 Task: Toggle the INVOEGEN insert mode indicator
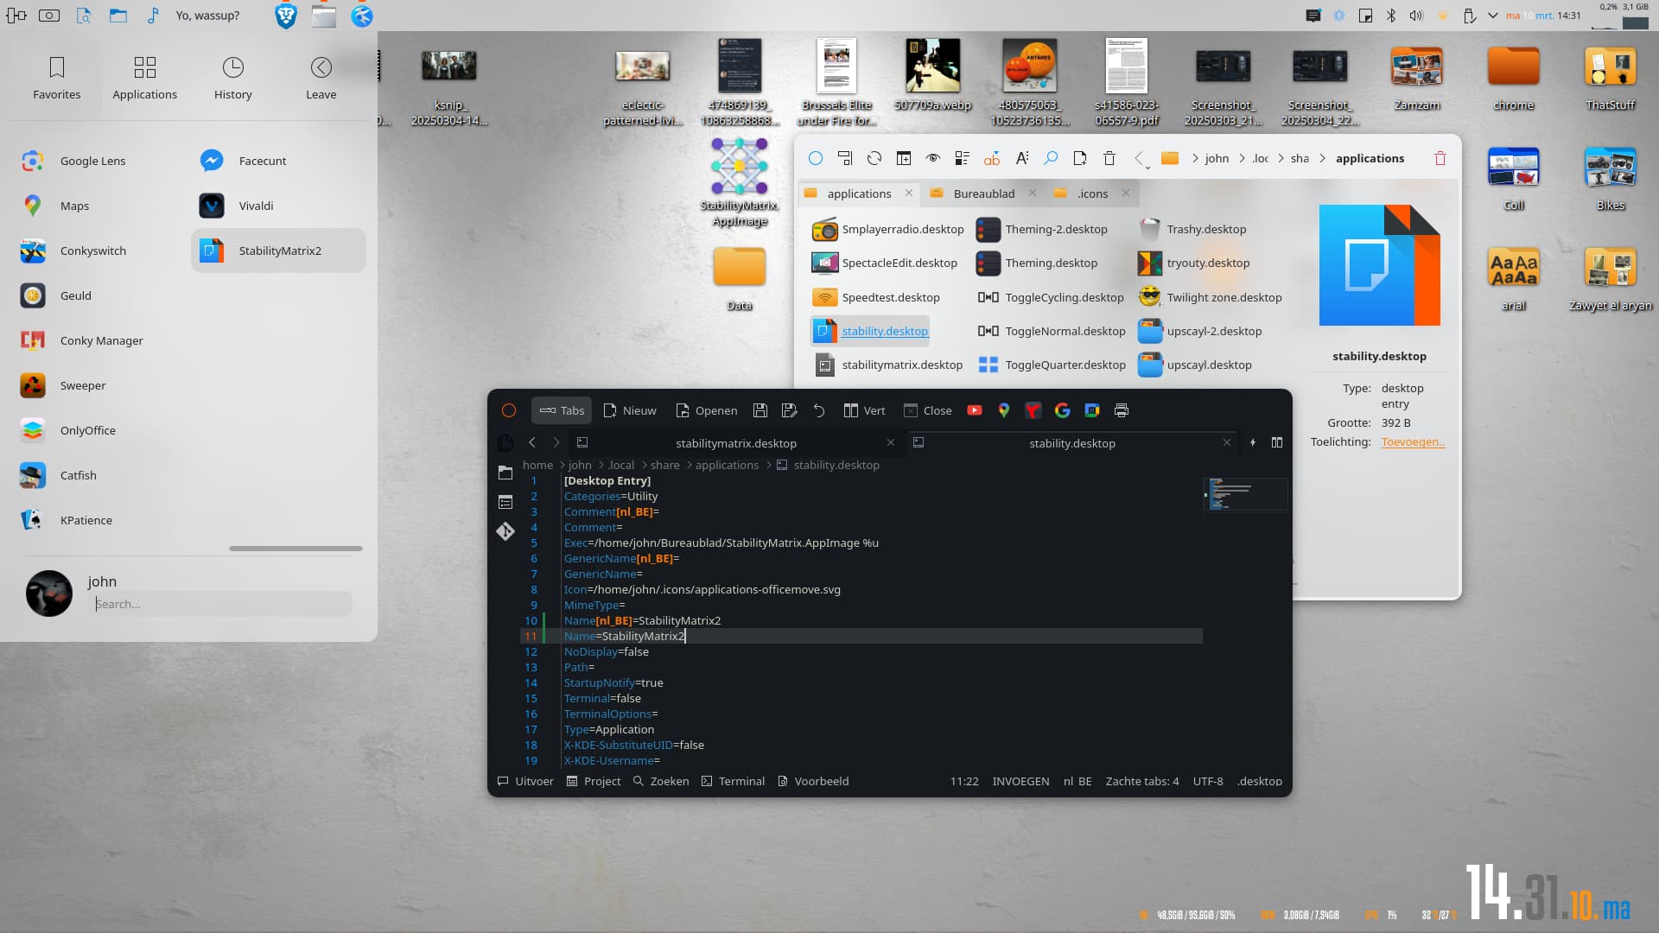(1020, 781)
